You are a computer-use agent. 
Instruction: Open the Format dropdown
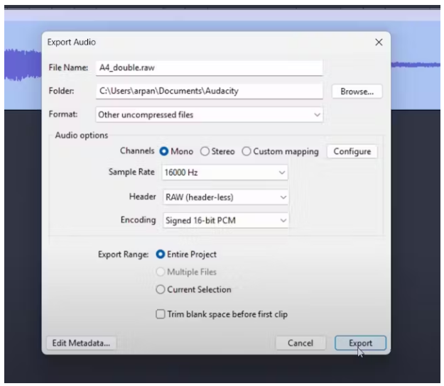click(x=208, y=114)
